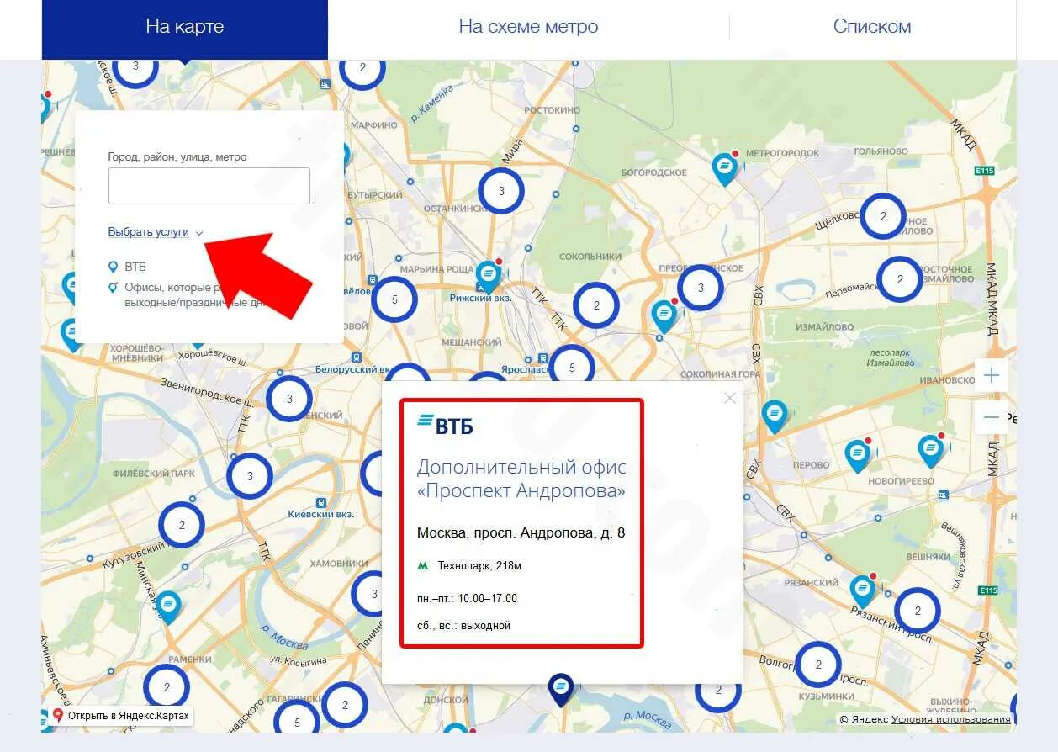Screen dimensions: 1058x752
Task: Open cluster of 3 offices near Останкинский
Action: point(501,191)
